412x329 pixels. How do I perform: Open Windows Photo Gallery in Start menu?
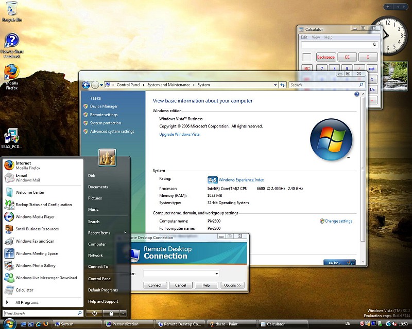[35, 266]
